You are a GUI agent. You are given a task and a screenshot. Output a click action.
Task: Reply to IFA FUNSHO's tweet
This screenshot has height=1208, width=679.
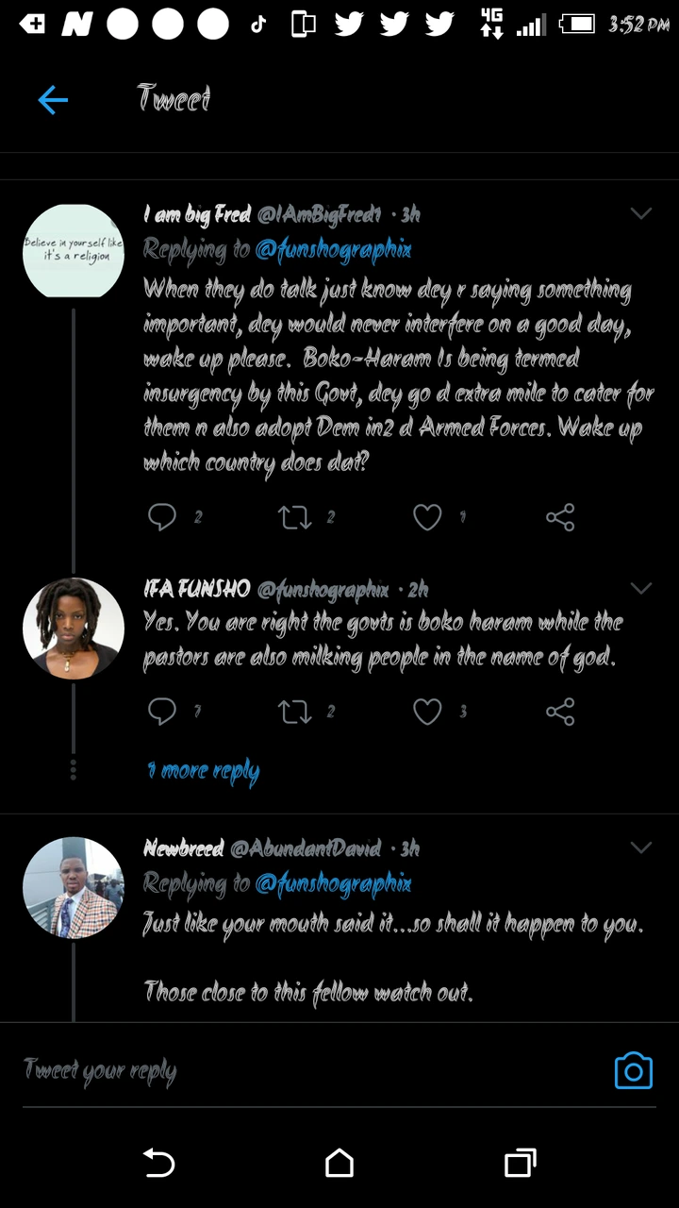(x=162, y=712)
